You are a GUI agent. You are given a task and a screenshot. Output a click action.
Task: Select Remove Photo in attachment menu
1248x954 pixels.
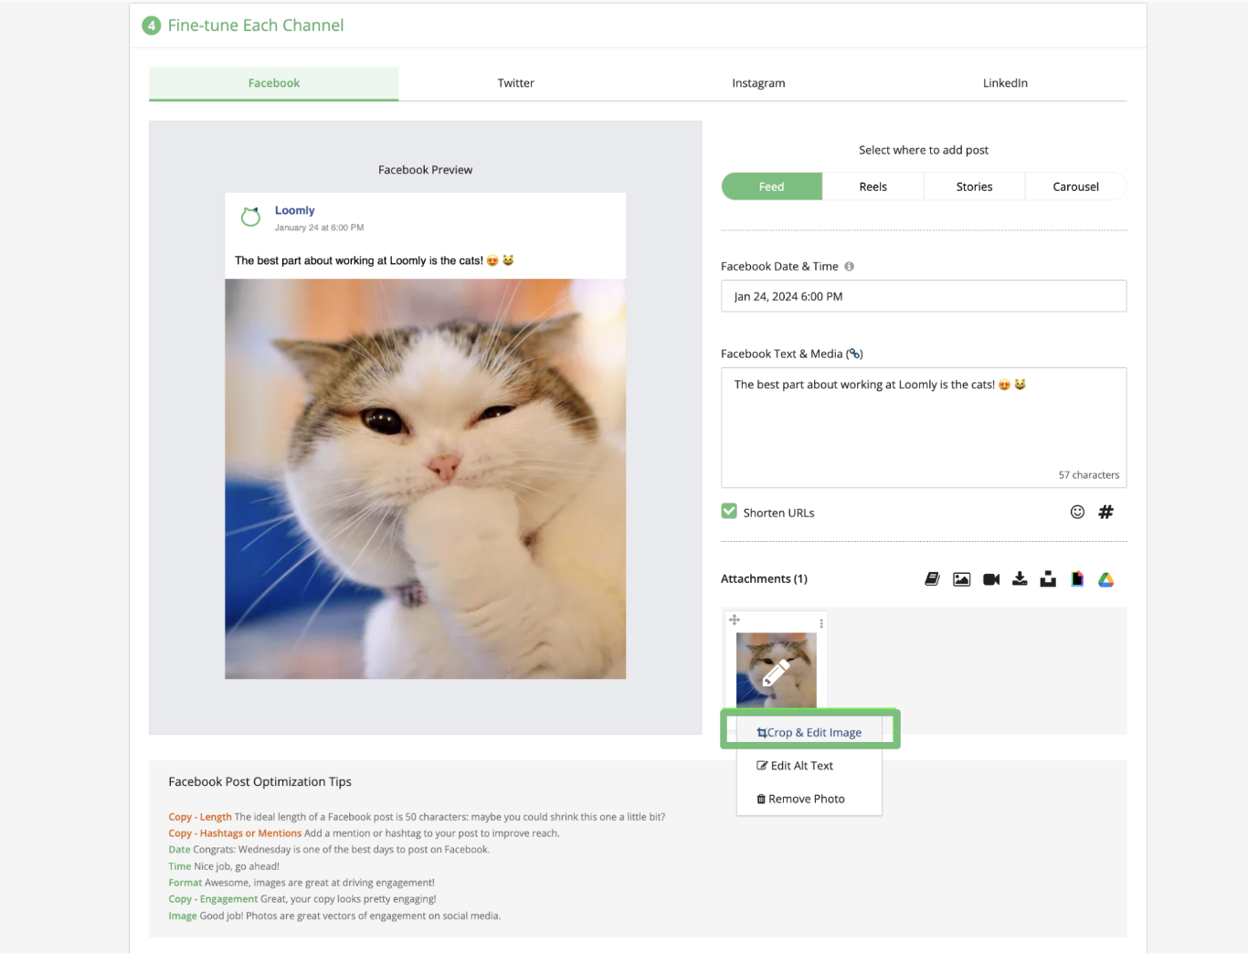[801, 799]
